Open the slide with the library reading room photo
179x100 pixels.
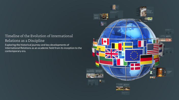pos(101,16)
